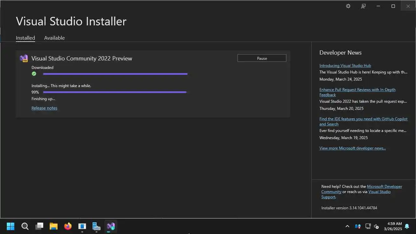Open the notifications bell

(x=407, y=226)
